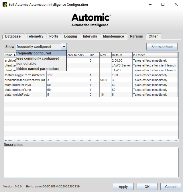Switch to the Maintenance tab
The width and height of the screenshot is (183, 192).
tap(113, 36)
